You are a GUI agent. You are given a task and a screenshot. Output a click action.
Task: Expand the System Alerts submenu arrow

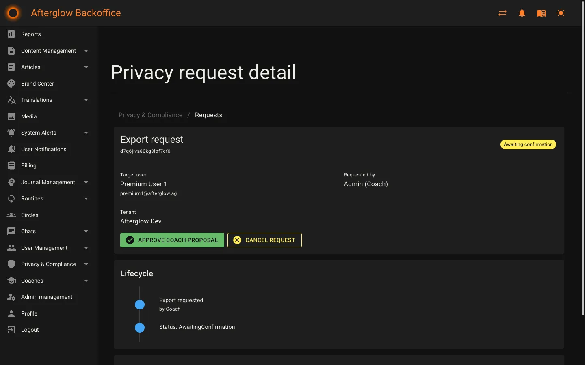[86, 133]
